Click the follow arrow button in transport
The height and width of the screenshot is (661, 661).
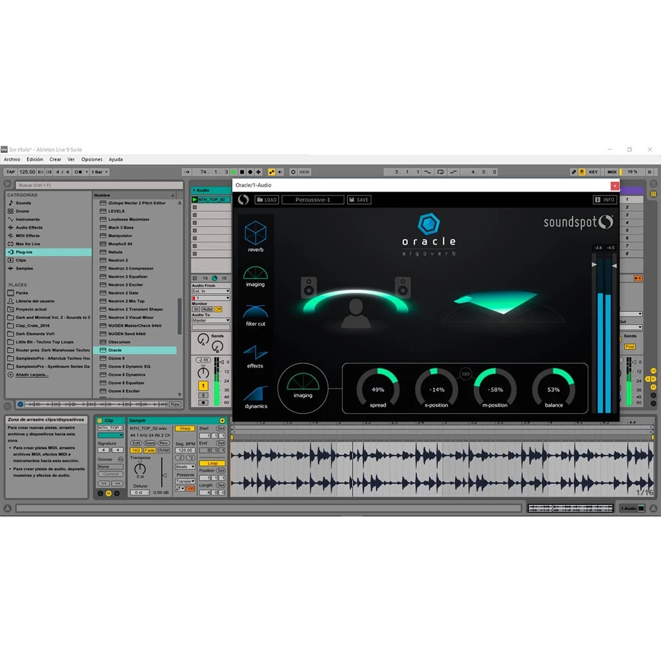pyautogui.click(x=187, y=172)
